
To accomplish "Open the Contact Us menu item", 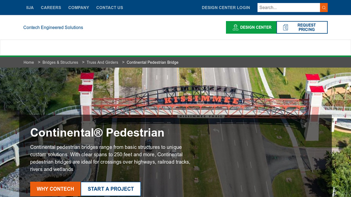I will point(109,7).
